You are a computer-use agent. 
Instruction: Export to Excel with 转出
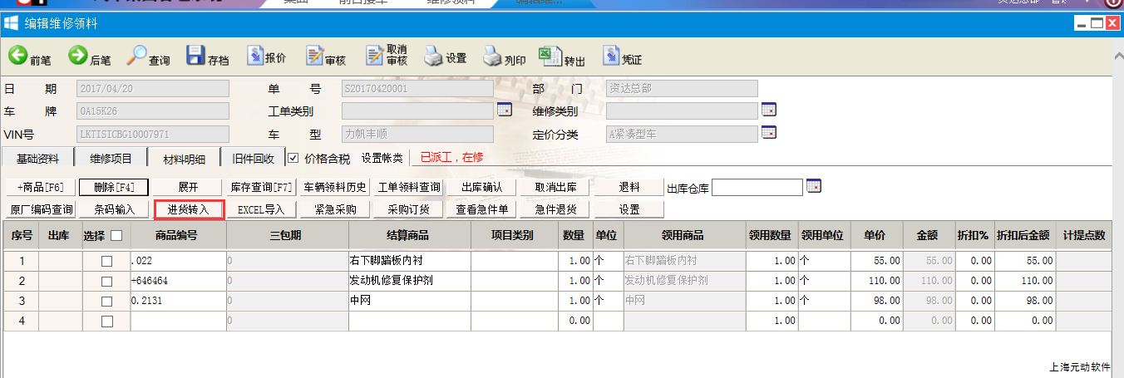pos(563,57)
